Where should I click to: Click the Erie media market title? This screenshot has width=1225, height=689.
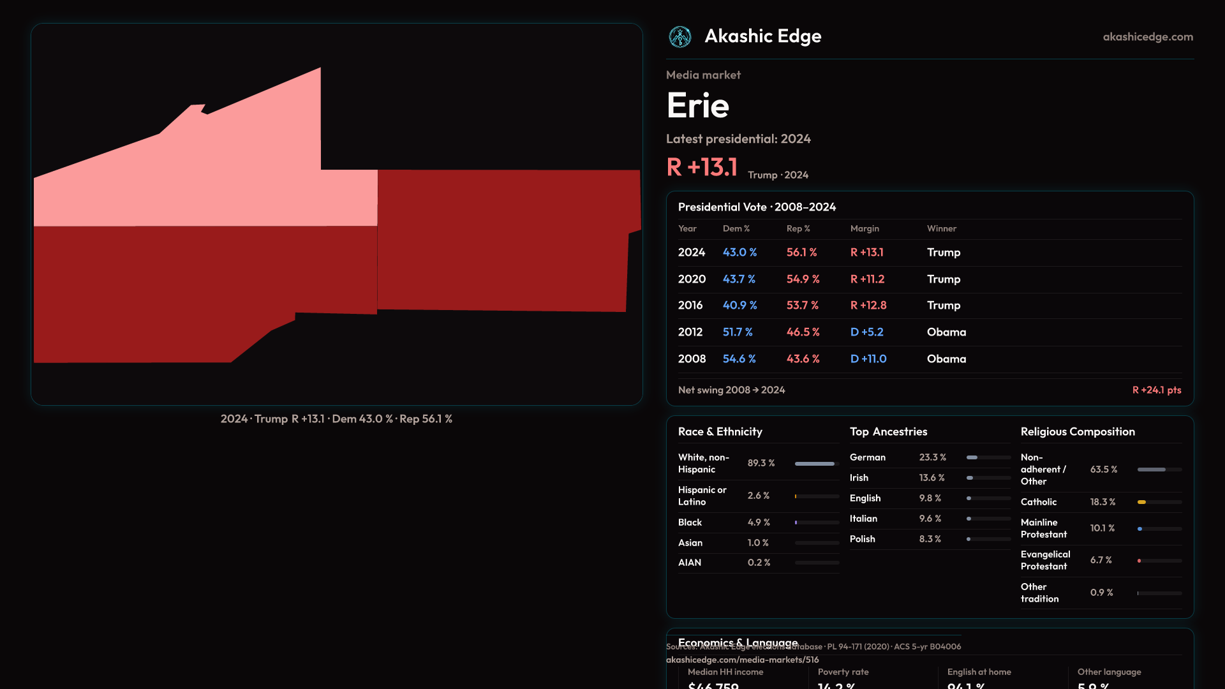pos(697,105)
